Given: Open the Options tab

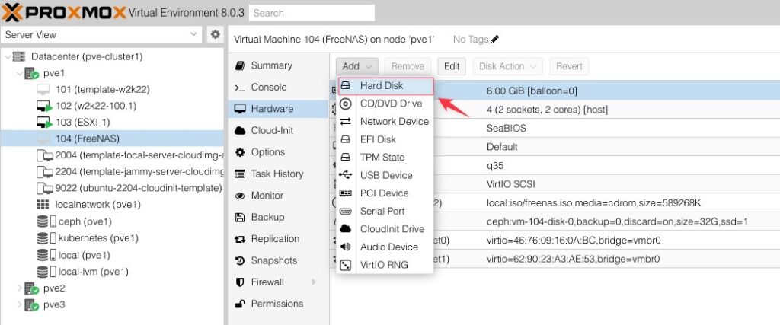Looking at the screenshot, I should click(278, 152).
